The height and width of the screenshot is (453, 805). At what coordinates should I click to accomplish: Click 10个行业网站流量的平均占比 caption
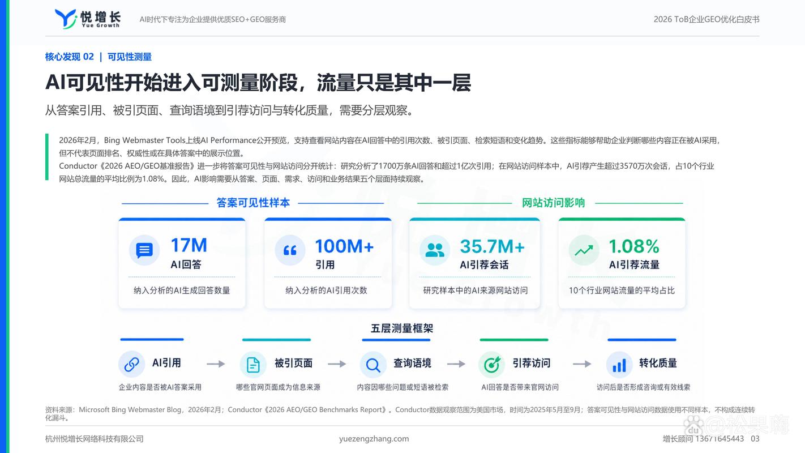click(x=622, y=290)
